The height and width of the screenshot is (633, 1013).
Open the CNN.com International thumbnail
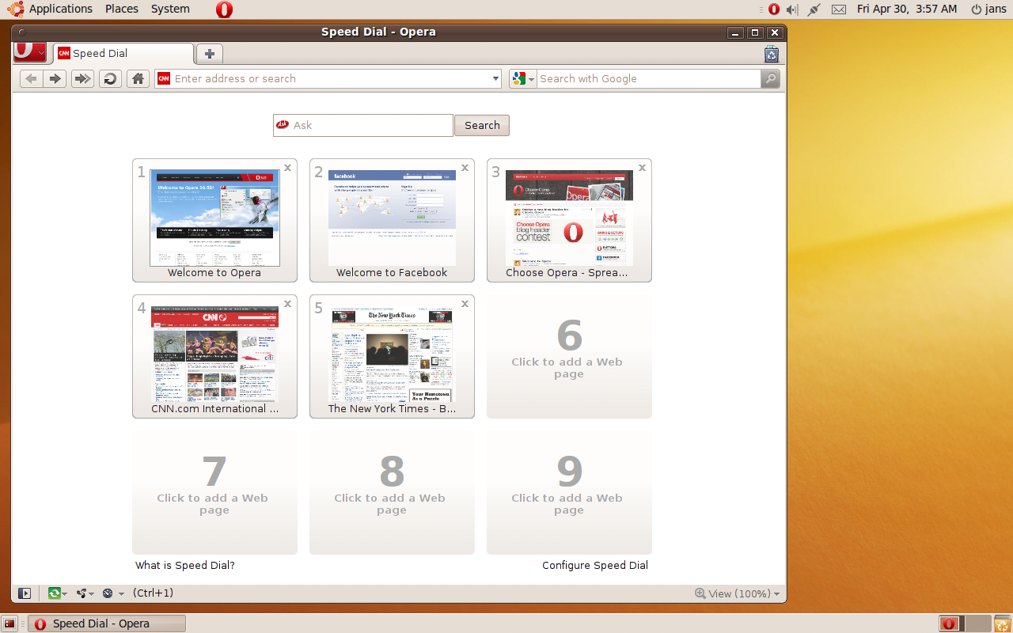click(x=214, y=354)
